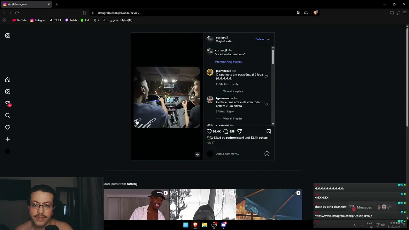Expand View all 1 replies

233,119
